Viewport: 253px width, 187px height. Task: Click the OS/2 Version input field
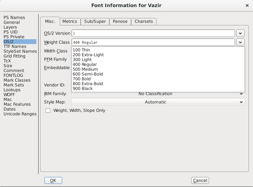coord(153,33)
